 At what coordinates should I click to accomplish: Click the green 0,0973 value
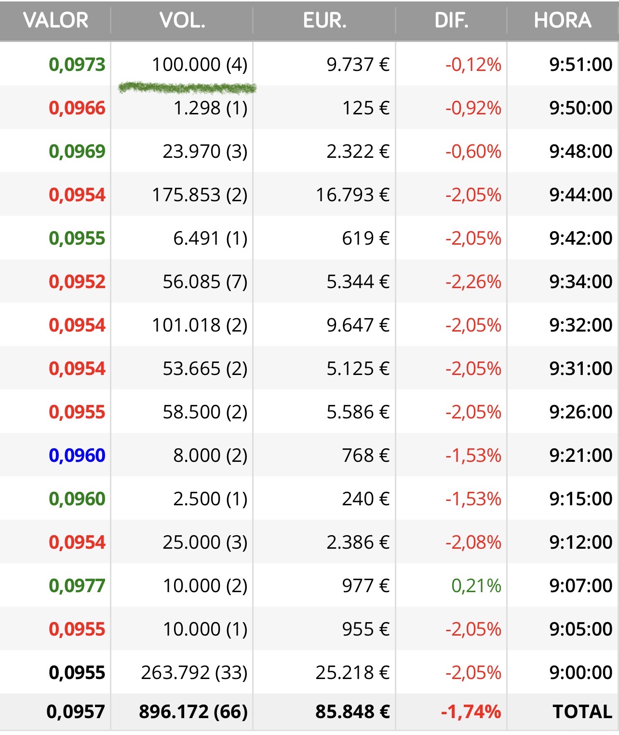(77, 64)
